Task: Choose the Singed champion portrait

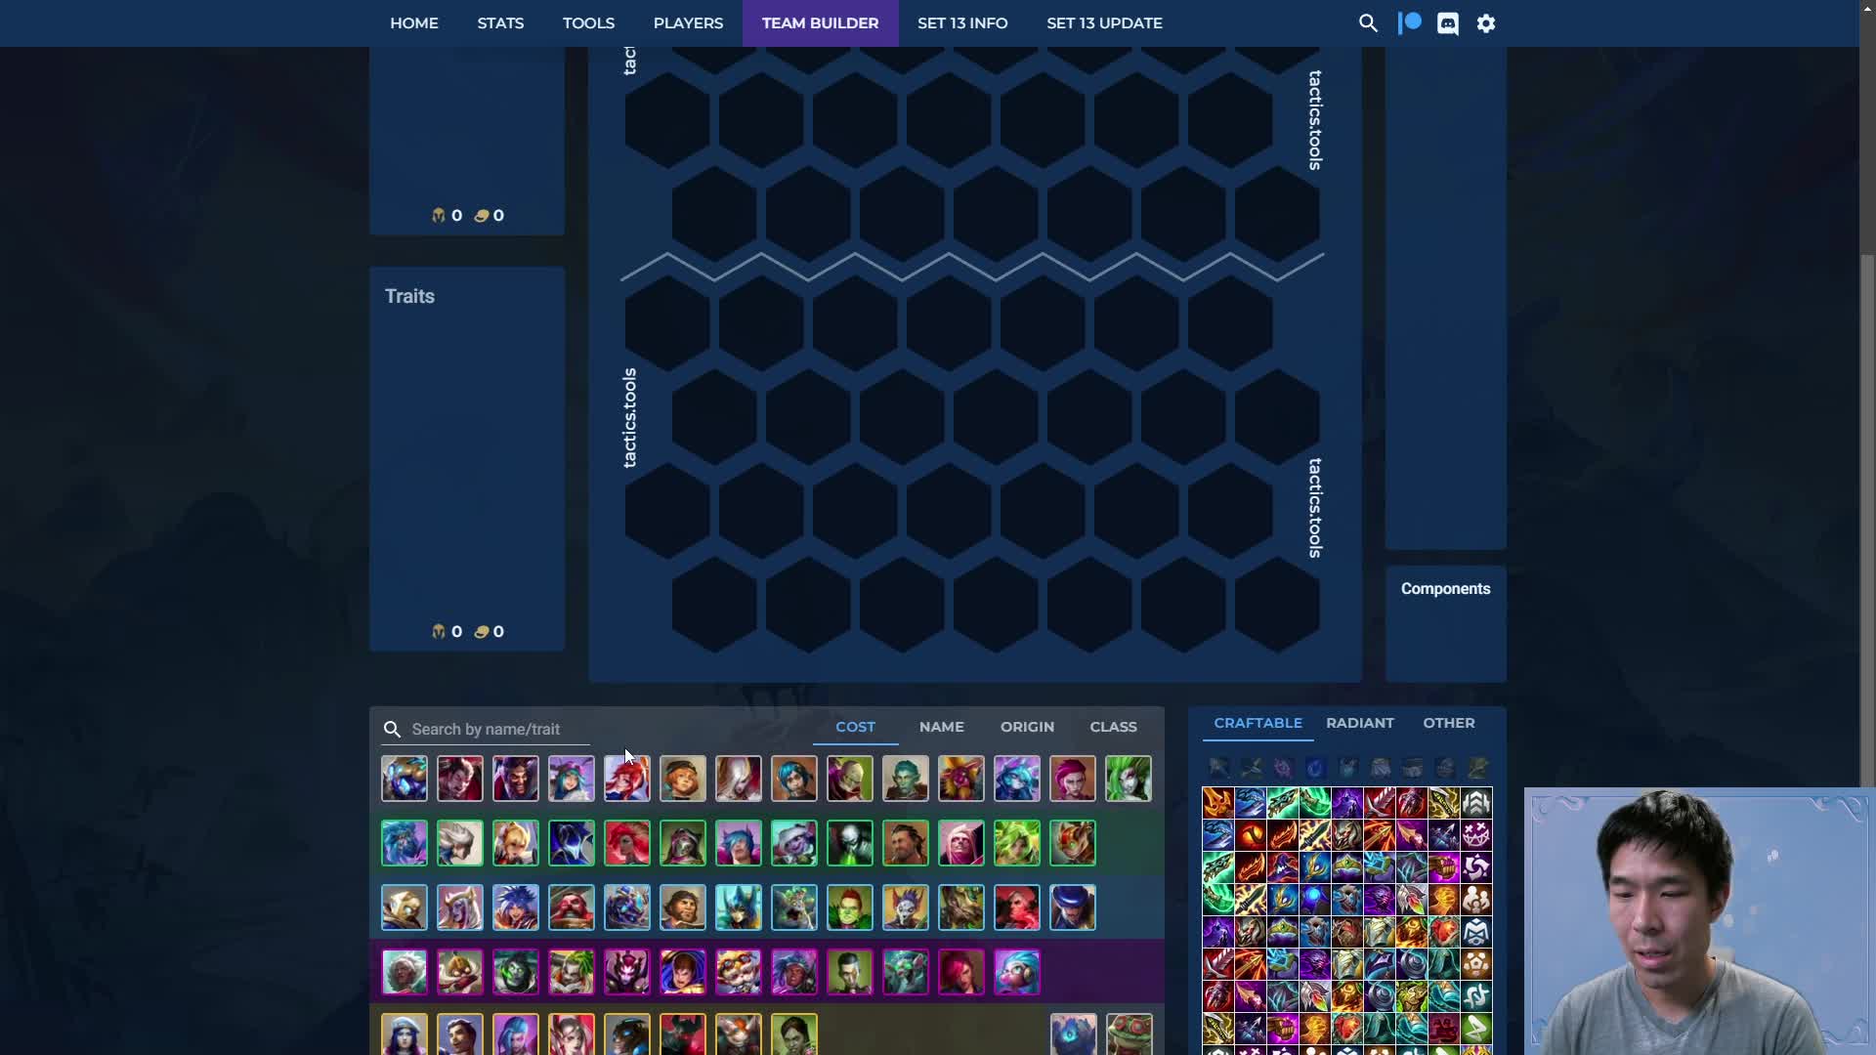Action: click(850, 779)
